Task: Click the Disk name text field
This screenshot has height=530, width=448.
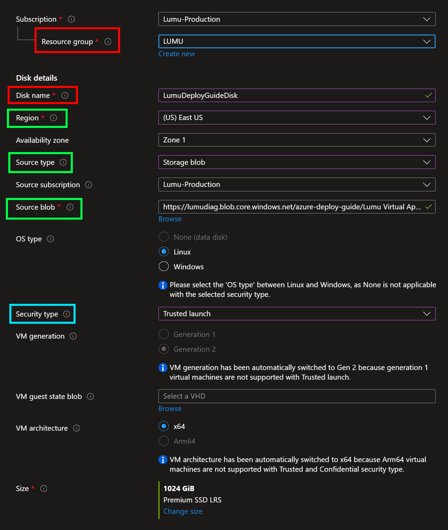Action: (x=290, y=96)
